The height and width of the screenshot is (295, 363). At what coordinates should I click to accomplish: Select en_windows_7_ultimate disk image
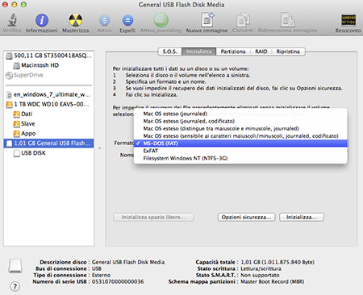click(x=48, y=94)
